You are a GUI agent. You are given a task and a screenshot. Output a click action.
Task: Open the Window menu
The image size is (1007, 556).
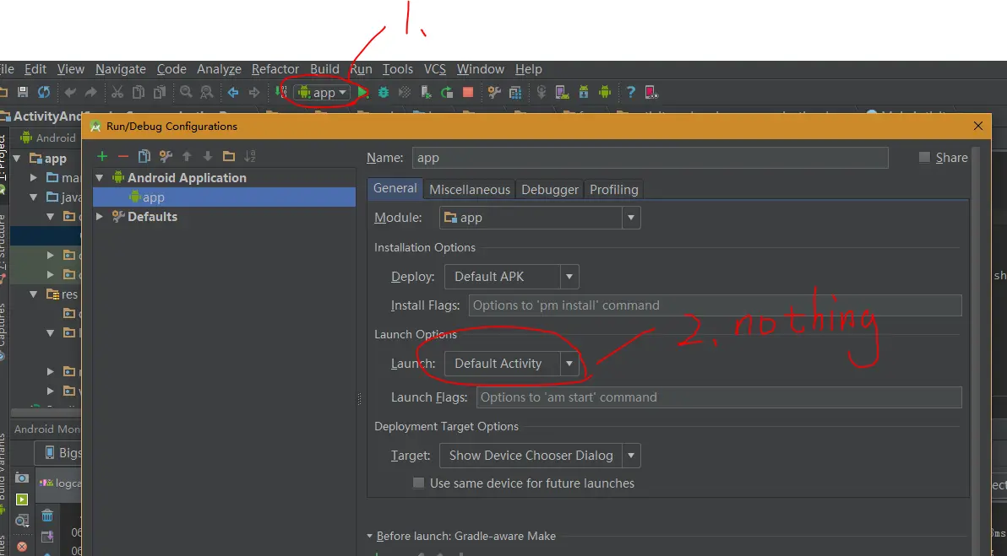481,68
